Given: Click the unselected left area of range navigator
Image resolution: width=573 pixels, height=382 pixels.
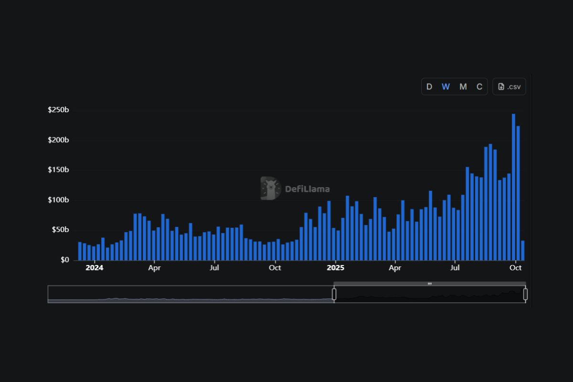Looking at the screenshot, I should (191, 294).
